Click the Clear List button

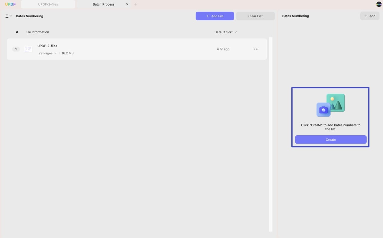click(255, 16)
